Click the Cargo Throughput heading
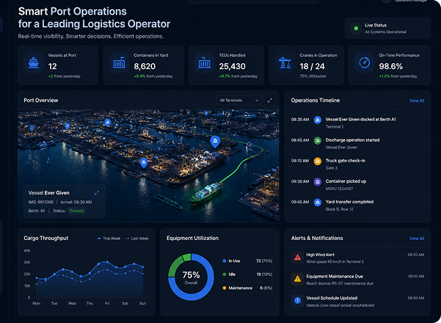This screenshot has height=323, width=441. [x=45, y=239]
